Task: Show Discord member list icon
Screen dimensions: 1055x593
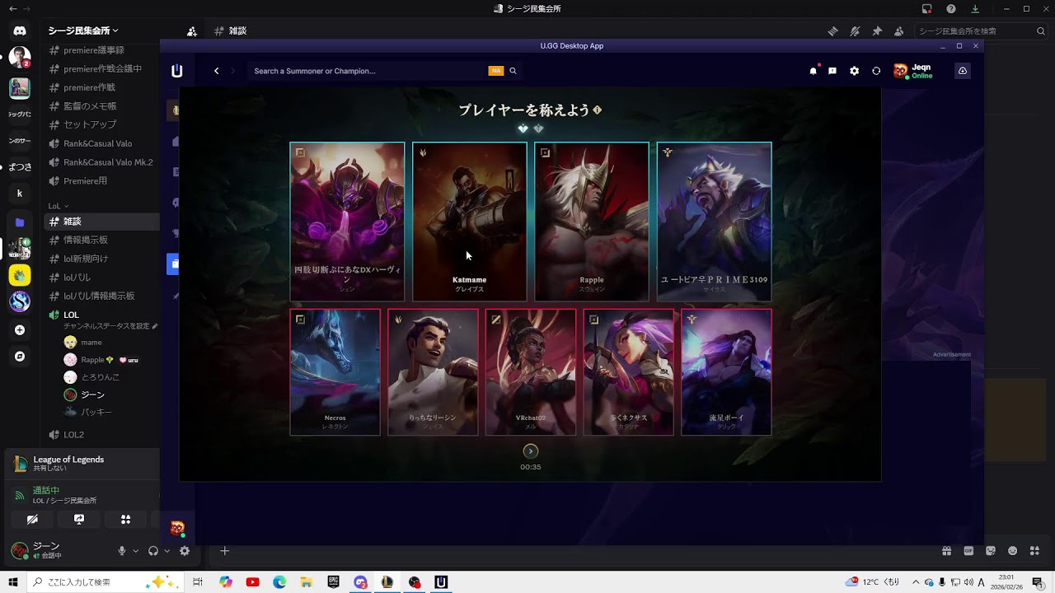Action: click(x=898, y=31)
